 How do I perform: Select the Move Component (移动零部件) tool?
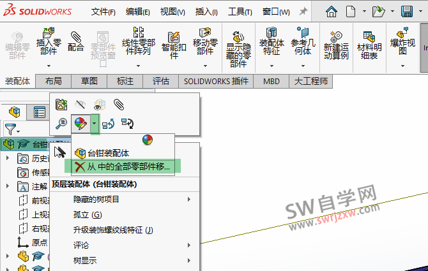tap(205, 41)
